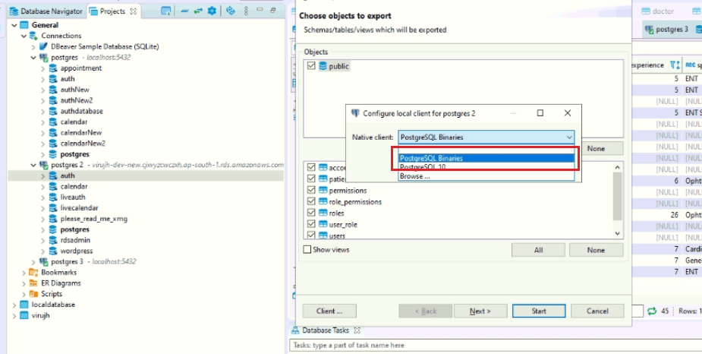
Task: Click the table list scroll up arrow
Action: coord(618,167)
